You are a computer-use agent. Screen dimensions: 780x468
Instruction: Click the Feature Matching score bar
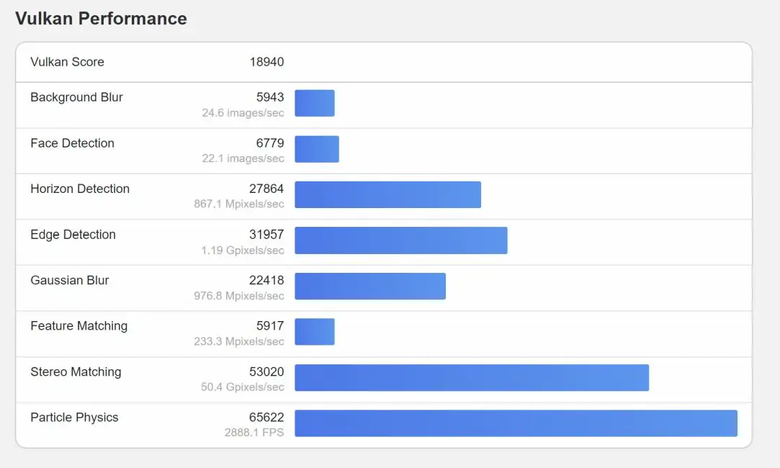click(315, 332)
